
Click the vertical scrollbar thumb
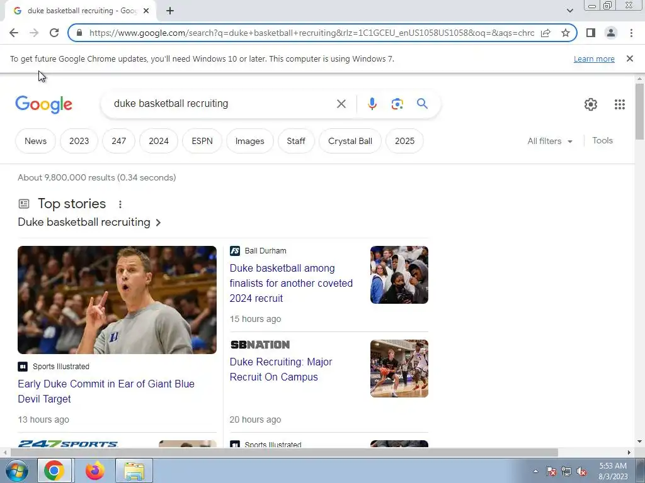639,112
